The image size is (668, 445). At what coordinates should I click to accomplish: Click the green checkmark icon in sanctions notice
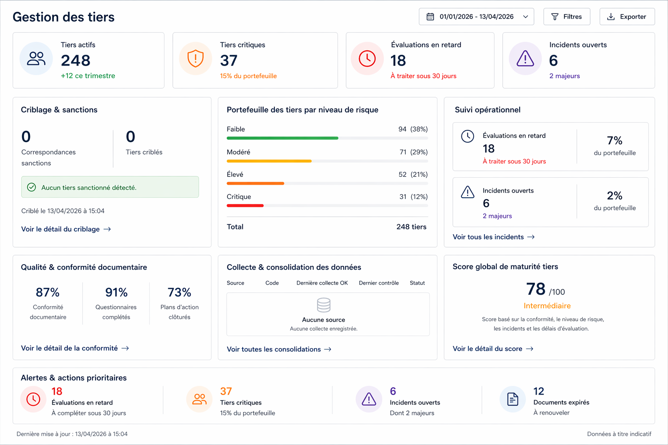pyautogui.click(x=32, y=187)
